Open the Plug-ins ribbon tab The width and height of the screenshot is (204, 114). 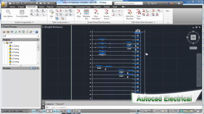coord(97,7)
